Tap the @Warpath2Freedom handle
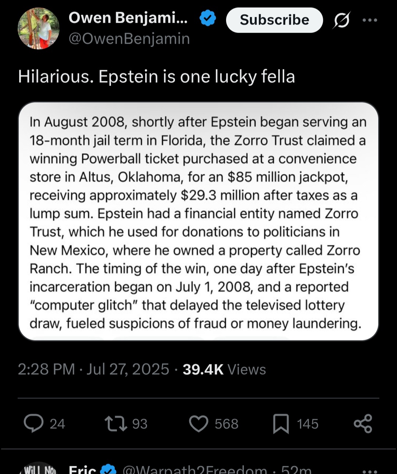The image size is (397, 474). point(194,470)
